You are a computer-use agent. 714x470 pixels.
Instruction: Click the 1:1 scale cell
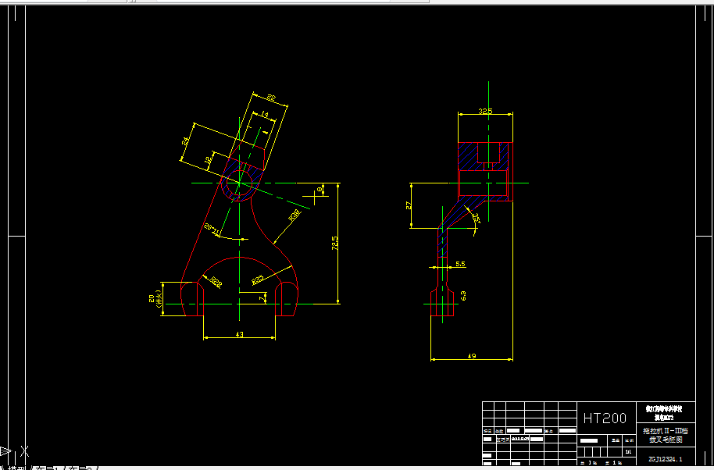tap(629, 452)
